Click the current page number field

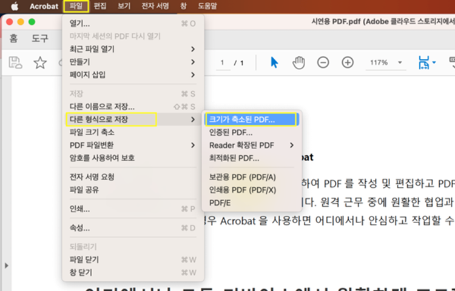tap(223, 62)
